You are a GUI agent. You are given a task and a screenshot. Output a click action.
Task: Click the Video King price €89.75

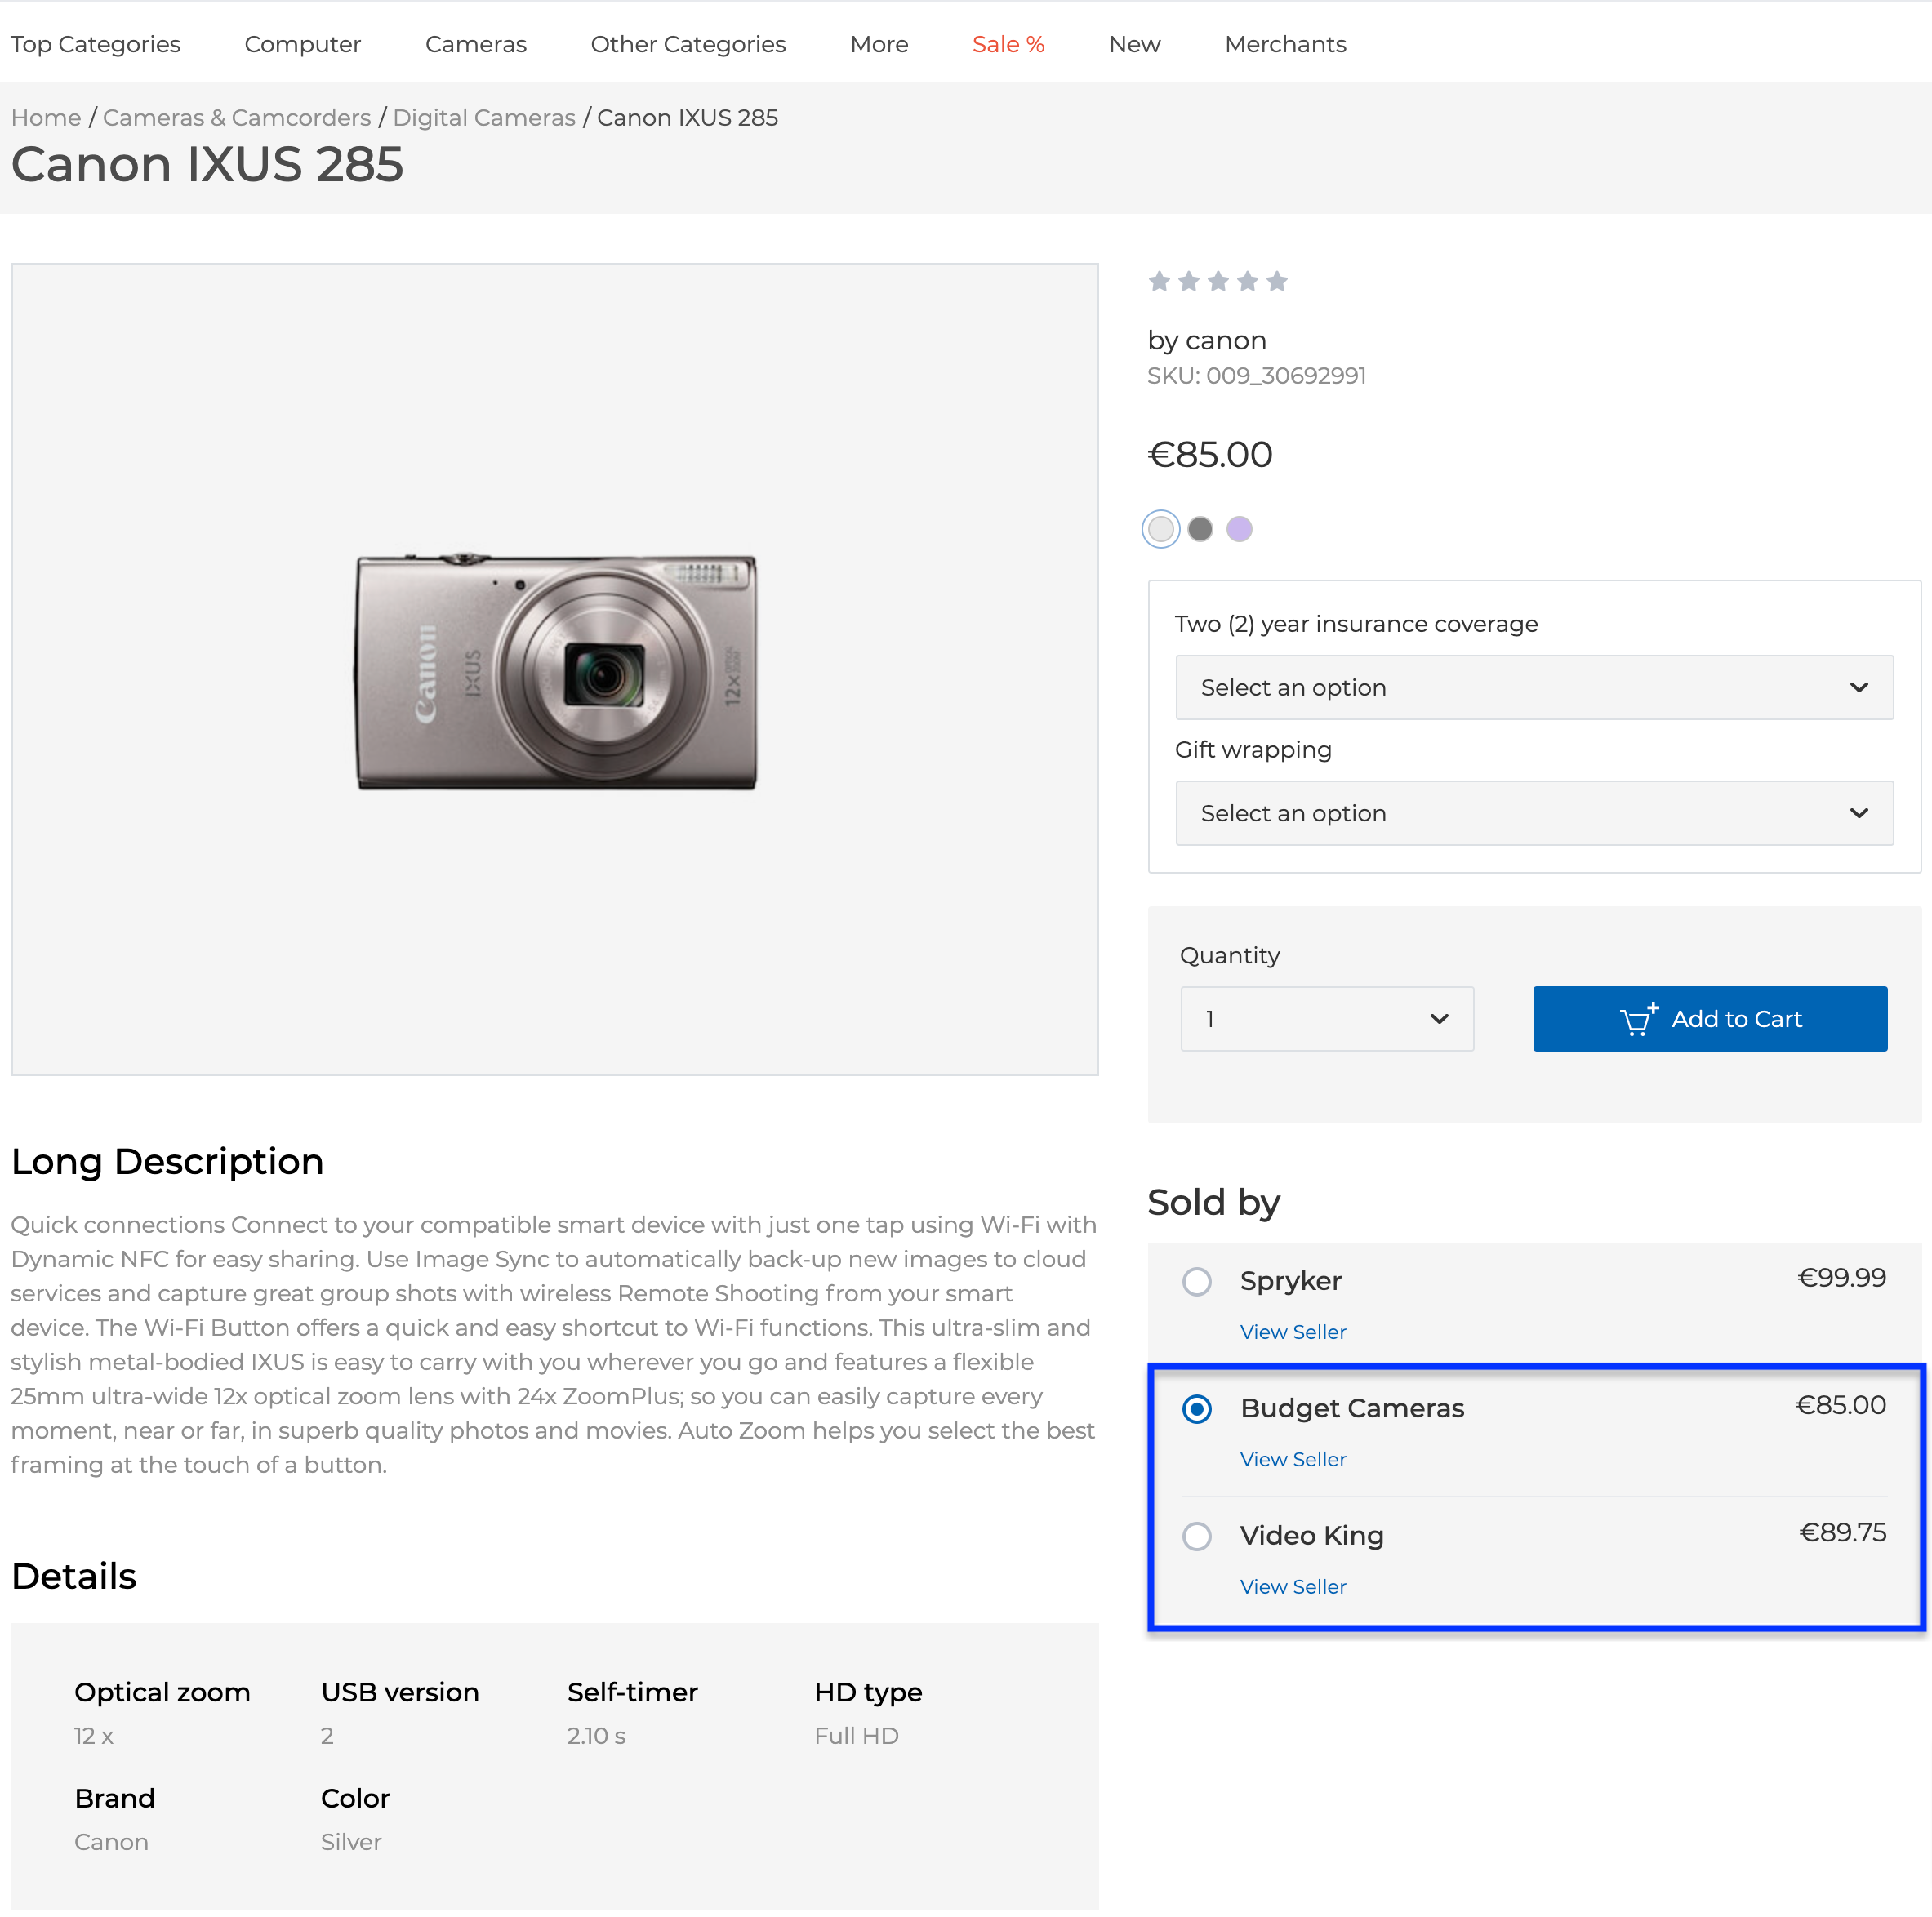pos(1842,1533)
